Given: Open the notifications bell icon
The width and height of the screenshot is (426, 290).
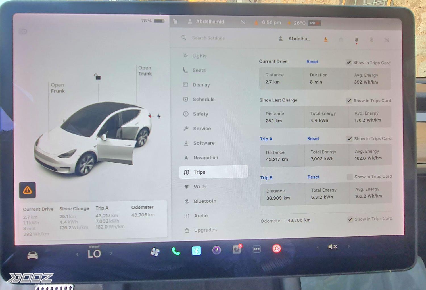Looking at the screenshot, I should 356,40.
